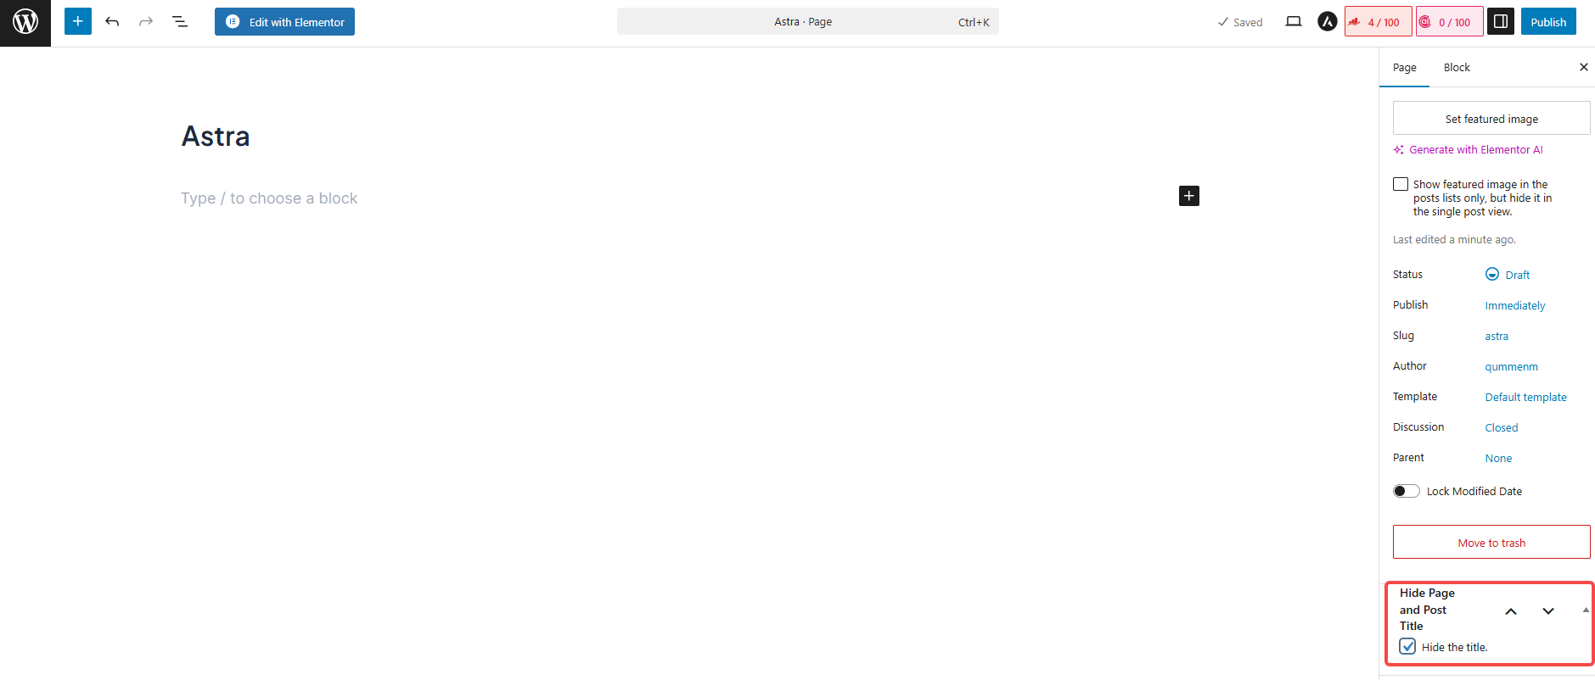Redo the last undone change

tap(146, 22)
